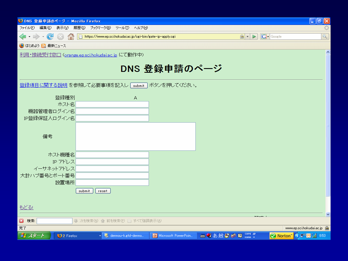Click the Stop loading icon
Viewport: 348px width, 261px height.
tap(61, 37)
